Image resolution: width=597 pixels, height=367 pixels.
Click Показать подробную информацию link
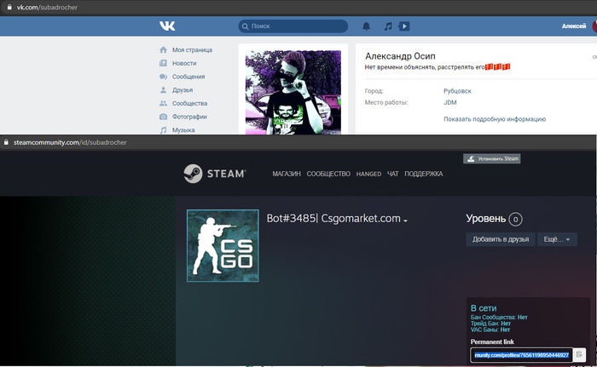(x=495, y=119)
